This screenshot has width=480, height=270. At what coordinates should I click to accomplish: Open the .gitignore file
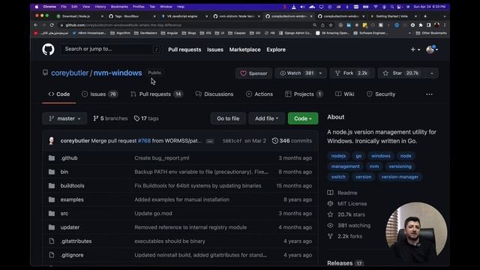coord(72,255)
